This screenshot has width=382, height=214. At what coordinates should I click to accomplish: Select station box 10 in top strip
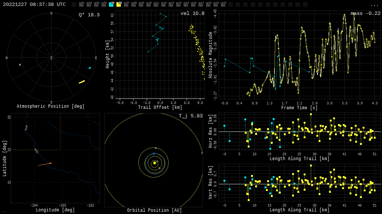148,4
